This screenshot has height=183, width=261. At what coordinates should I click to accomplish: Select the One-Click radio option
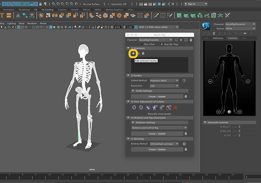coord(142,44)
